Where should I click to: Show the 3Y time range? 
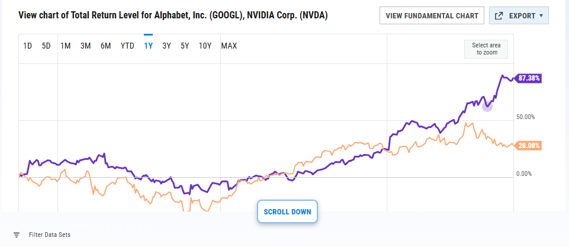pos(166,46)
